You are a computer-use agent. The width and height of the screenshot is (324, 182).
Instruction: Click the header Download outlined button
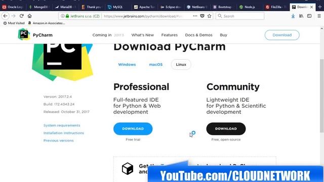click(282, 35)
